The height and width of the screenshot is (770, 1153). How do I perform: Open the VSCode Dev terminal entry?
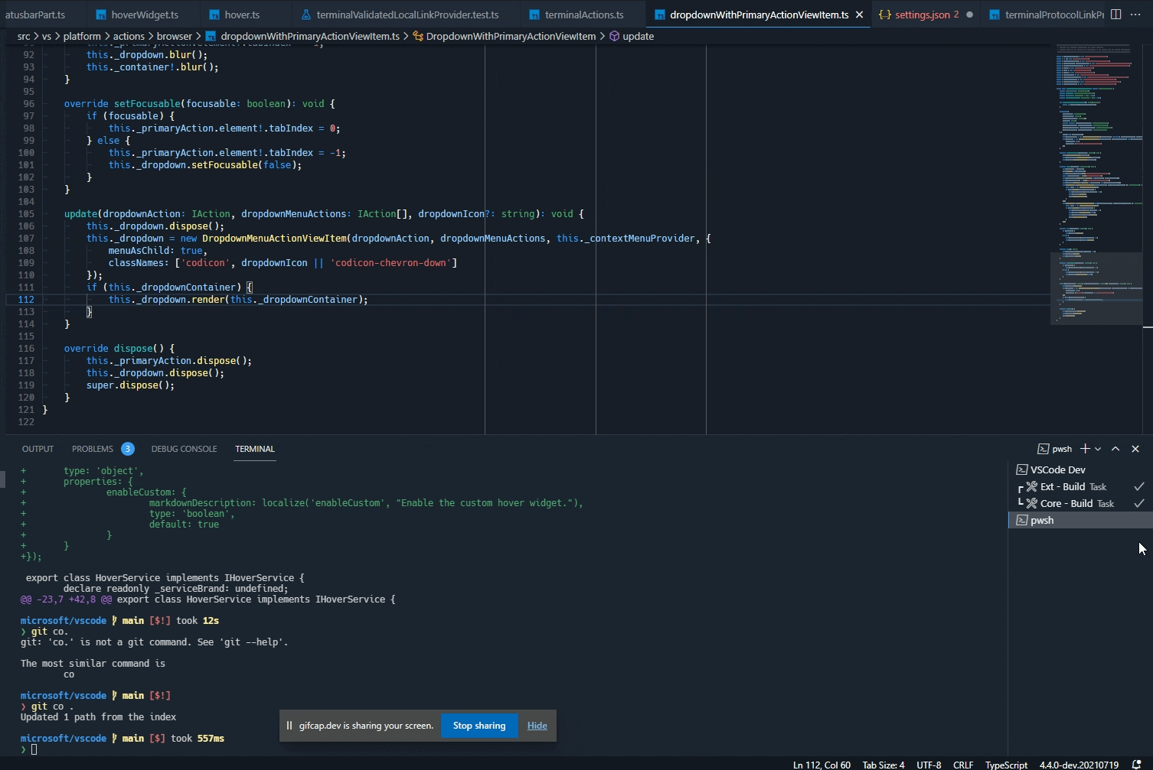pyautogui.click(x=1057, y=470)
